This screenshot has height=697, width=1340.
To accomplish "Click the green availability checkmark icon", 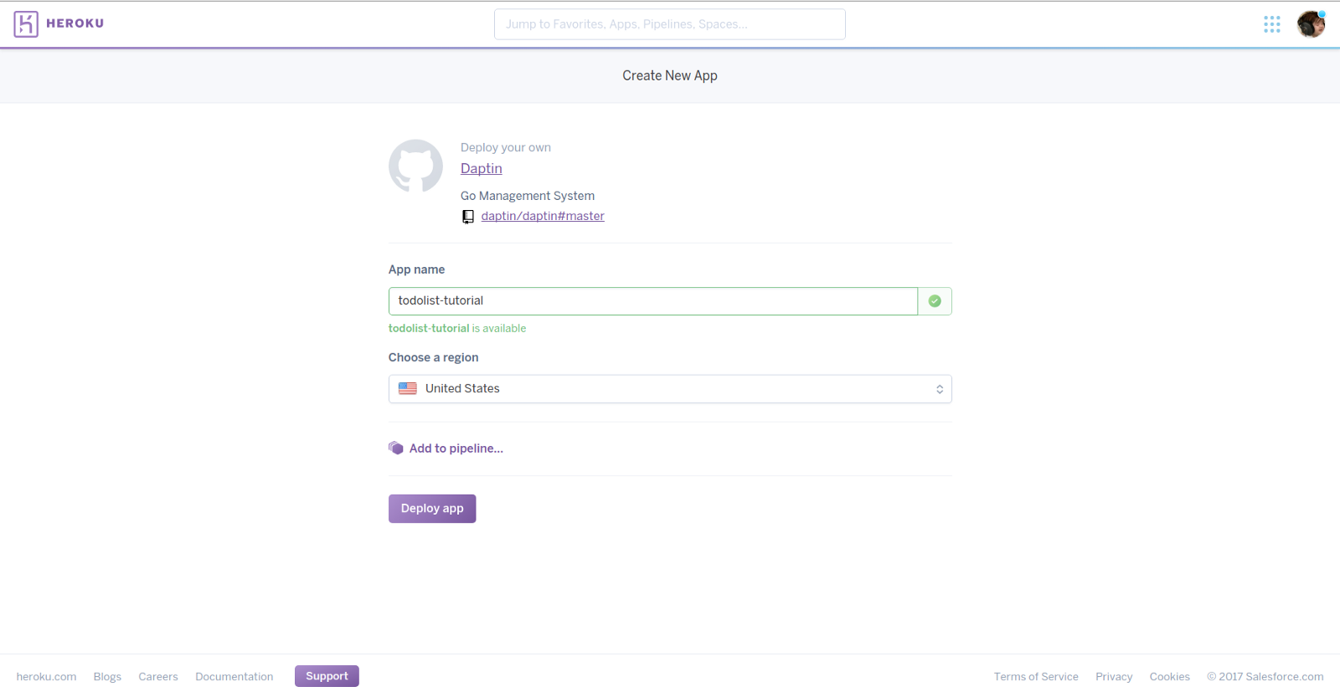I will coord(935,301).
